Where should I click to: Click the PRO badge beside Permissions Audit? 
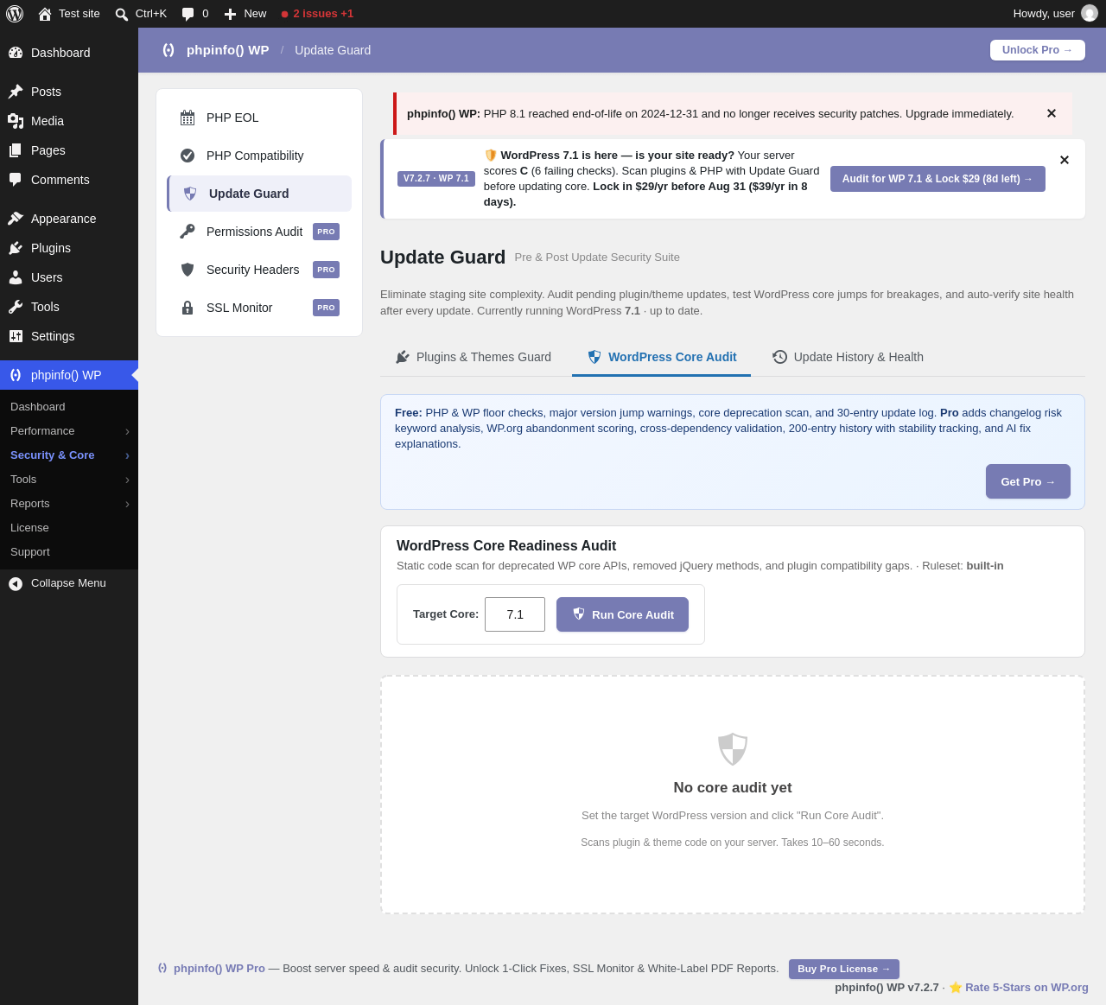point(326,232)
